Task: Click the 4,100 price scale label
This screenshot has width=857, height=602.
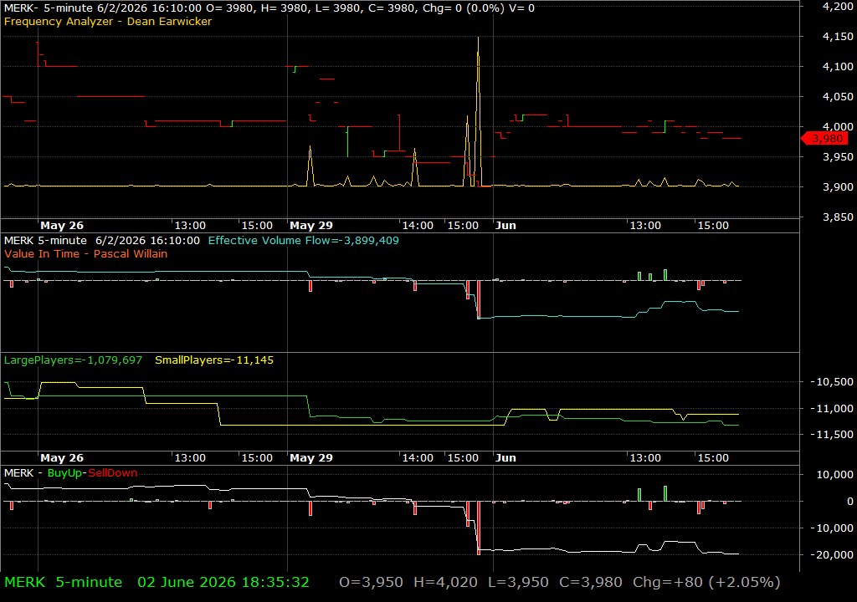Action: coord(837,67)
